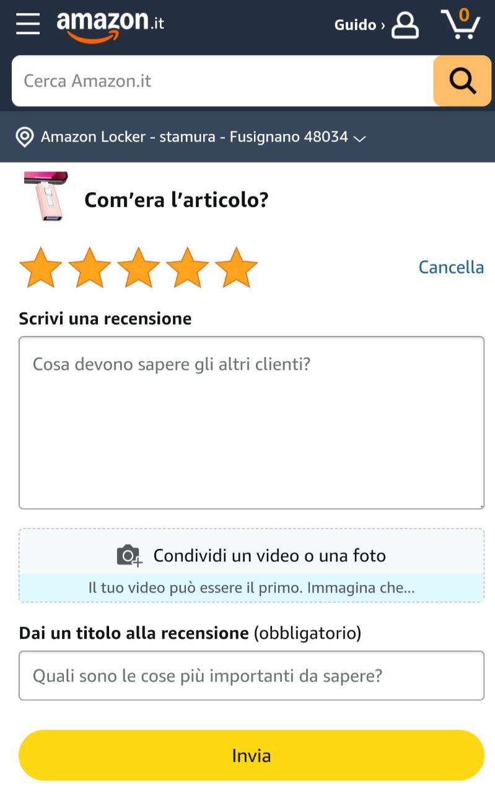Click the review text area
This screenshot has width=495, height=793.
coord(252,423)
